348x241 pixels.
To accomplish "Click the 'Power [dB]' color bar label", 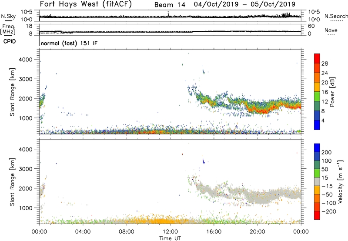I will click(x=332, y=92).
